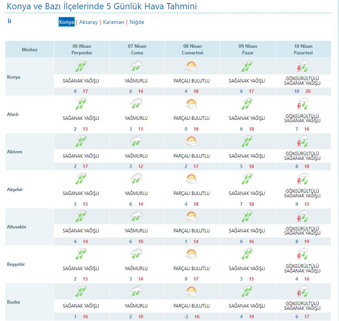Click Ahırlı's shower icon for 09 Nisan
Screen dimensions: 339x321
(247, 104)
